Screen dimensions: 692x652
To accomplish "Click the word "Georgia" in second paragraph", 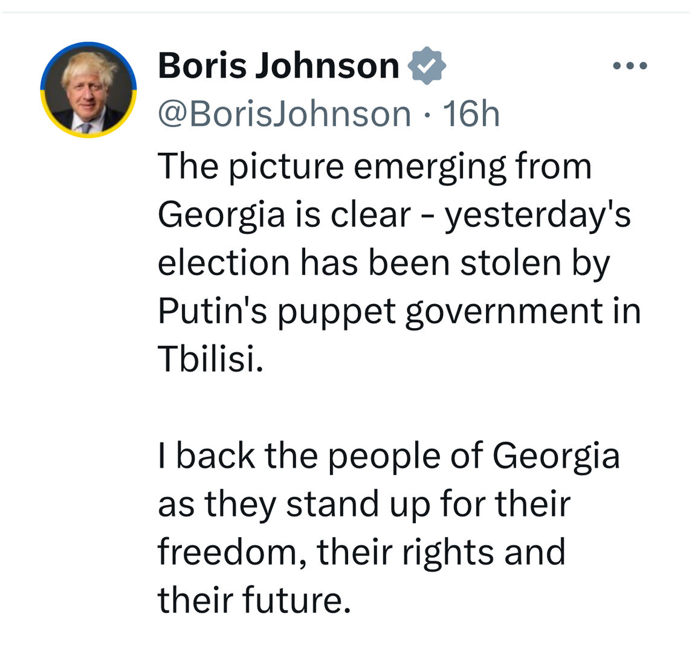I will click(556, 456).
